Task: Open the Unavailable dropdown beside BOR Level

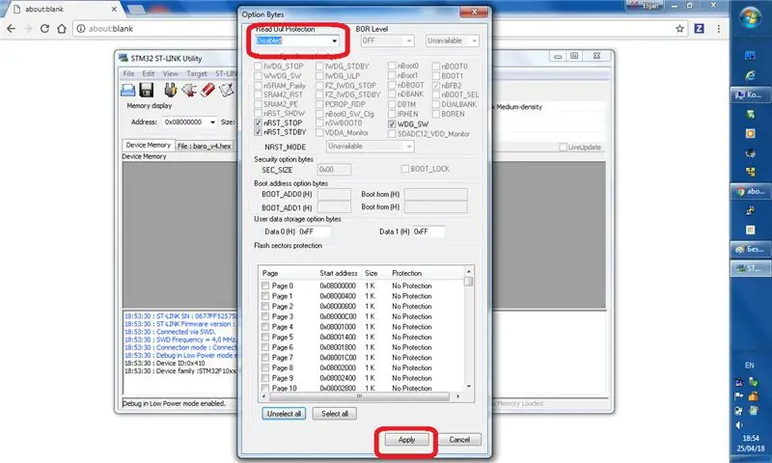Action: pos(452,41)
